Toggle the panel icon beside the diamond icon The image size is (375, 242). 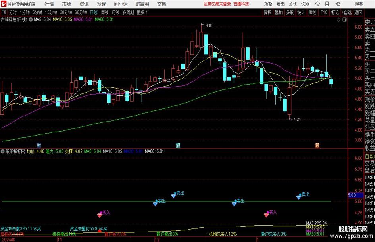344,20
